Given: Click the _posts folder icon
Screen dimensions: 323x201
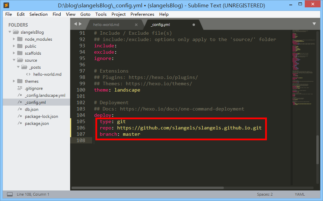Looking at the screenshot, I should pos(24,67).
